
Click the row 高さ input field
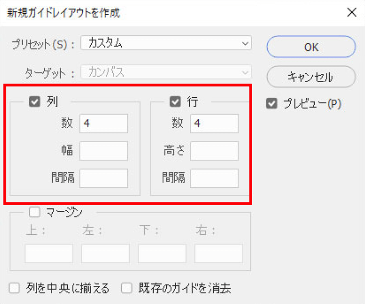point(214,151)
